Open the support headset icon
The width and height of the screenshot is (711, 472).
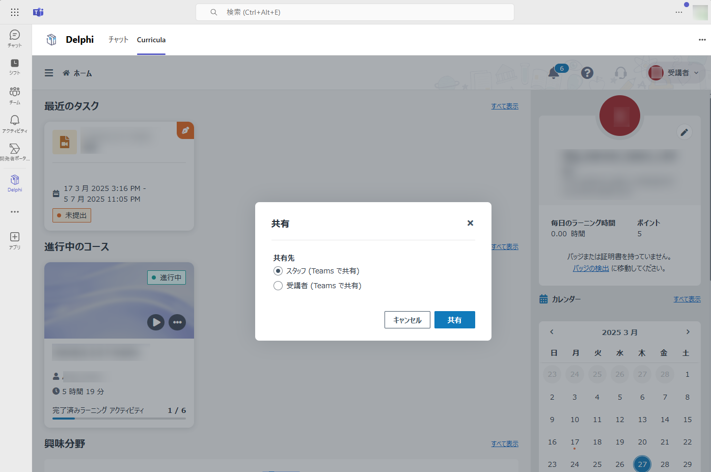(620, 73)
